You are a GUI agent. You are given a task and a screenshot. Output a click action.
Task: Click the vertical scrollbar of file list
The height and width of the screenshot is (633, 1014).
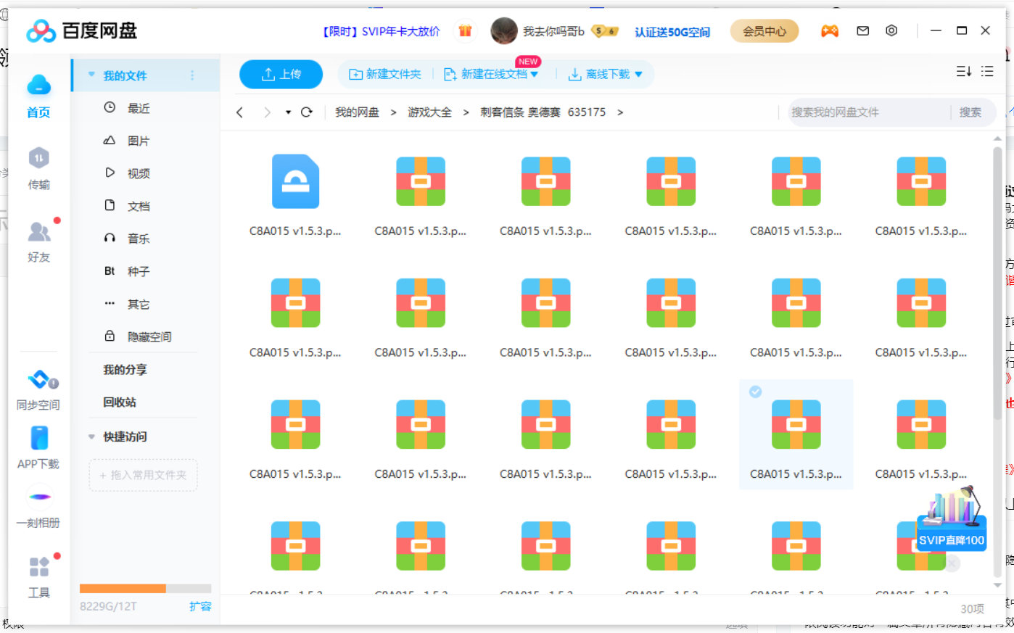click(x=998, y=283)
